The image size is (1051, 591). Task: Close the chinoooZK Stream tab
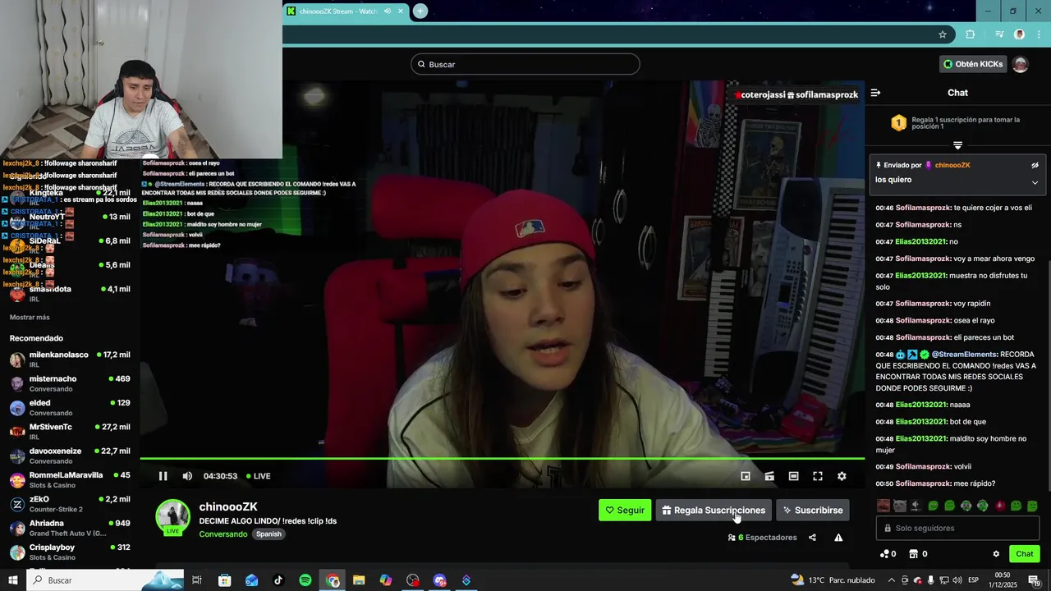click(401, 11)
